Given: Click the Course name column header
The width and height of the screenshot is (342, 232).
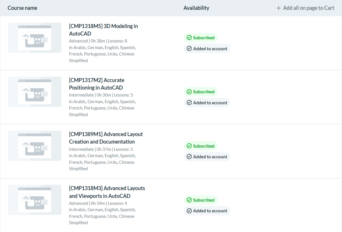Looking at the screenshot, I should point(23,8).
